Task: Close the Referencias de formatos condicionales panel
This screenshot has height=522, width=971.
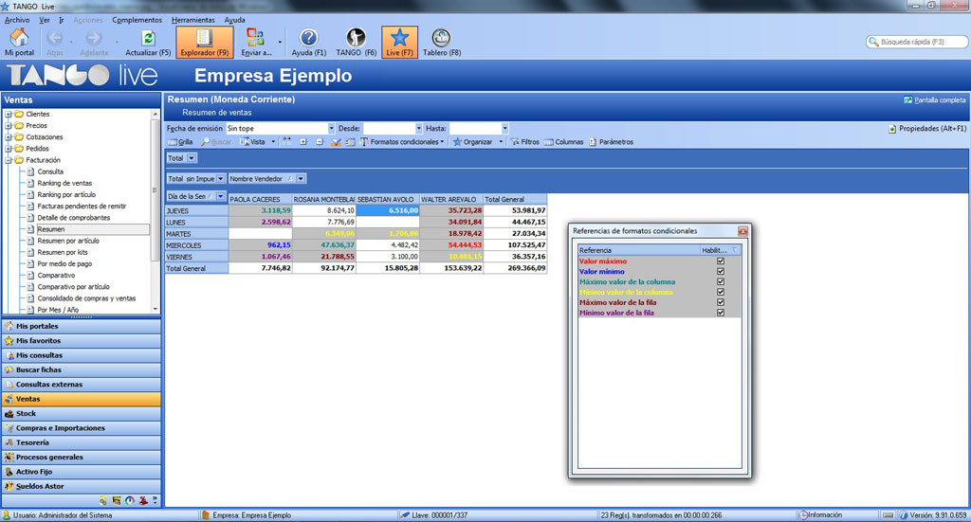Action: [x=742, y=231]
